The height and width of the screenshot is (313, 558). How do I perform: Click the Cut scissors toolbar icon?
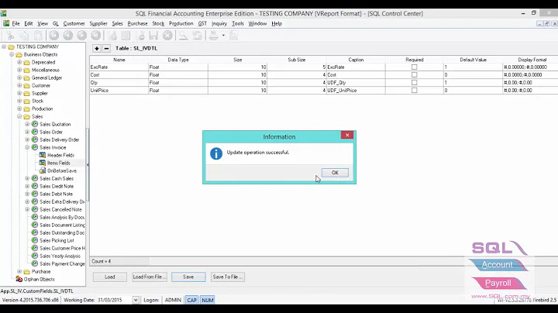click(x=10, y=36)
